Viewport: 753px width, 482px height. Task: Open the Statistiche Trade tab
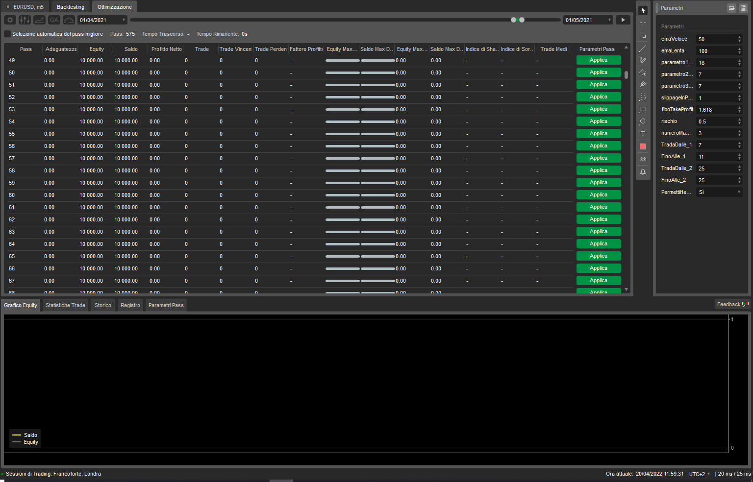click(65, 305)
